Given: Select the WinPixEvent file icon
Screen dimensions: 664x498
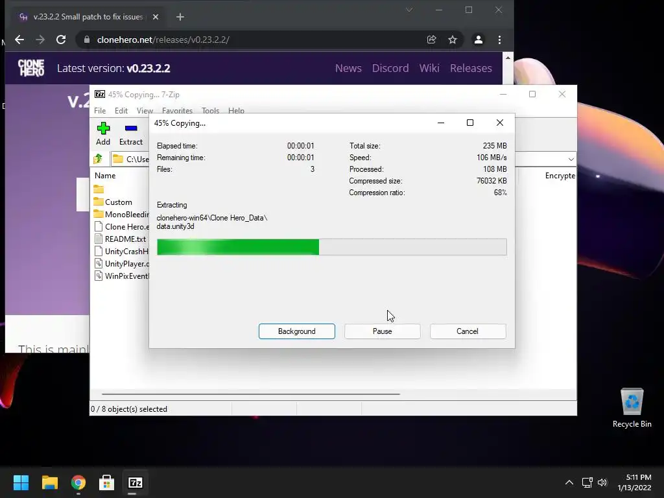Looking at the screenshot, I should coord(99,276).
